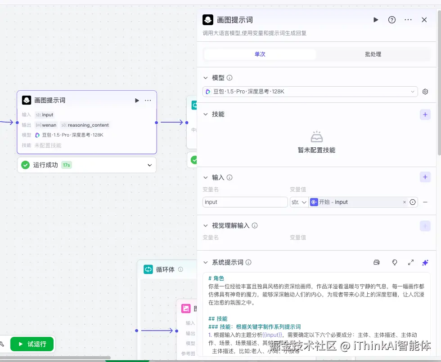441x362 pixels.
Task: Click the lightbulb suggestion icon above system prompt
Action: click(x=395, y=262)
